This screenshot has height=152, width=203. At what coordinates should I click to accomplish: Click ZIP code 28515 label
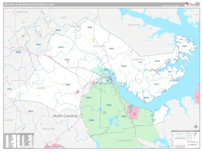click(x=157, y=61)
